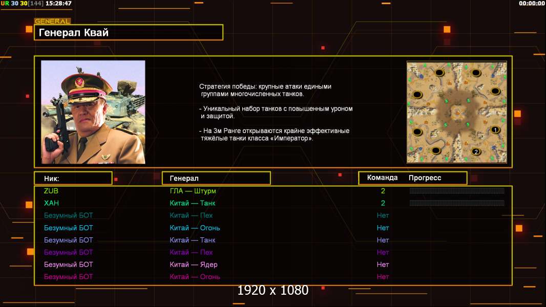Click start position marker 2 on minimap
Screen dimensions: 546x307
475,151
